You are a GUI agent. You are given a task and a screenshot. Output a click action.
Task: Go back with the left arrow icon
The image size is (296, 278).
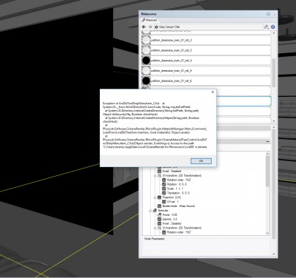[144, 27]
